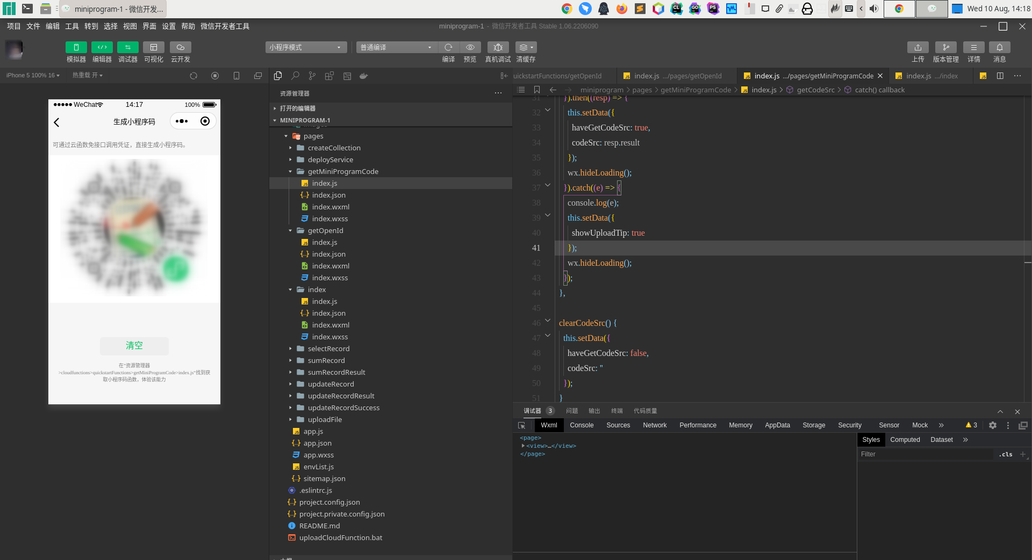
Task: Click the Styles Filter input field
Action: point(926,454)
